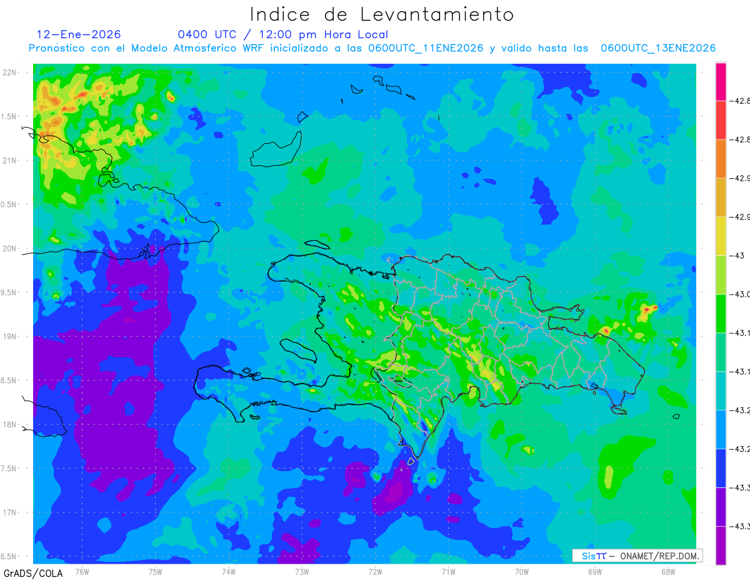Click longitude label '75W'
750x580 pixels.
155,571
